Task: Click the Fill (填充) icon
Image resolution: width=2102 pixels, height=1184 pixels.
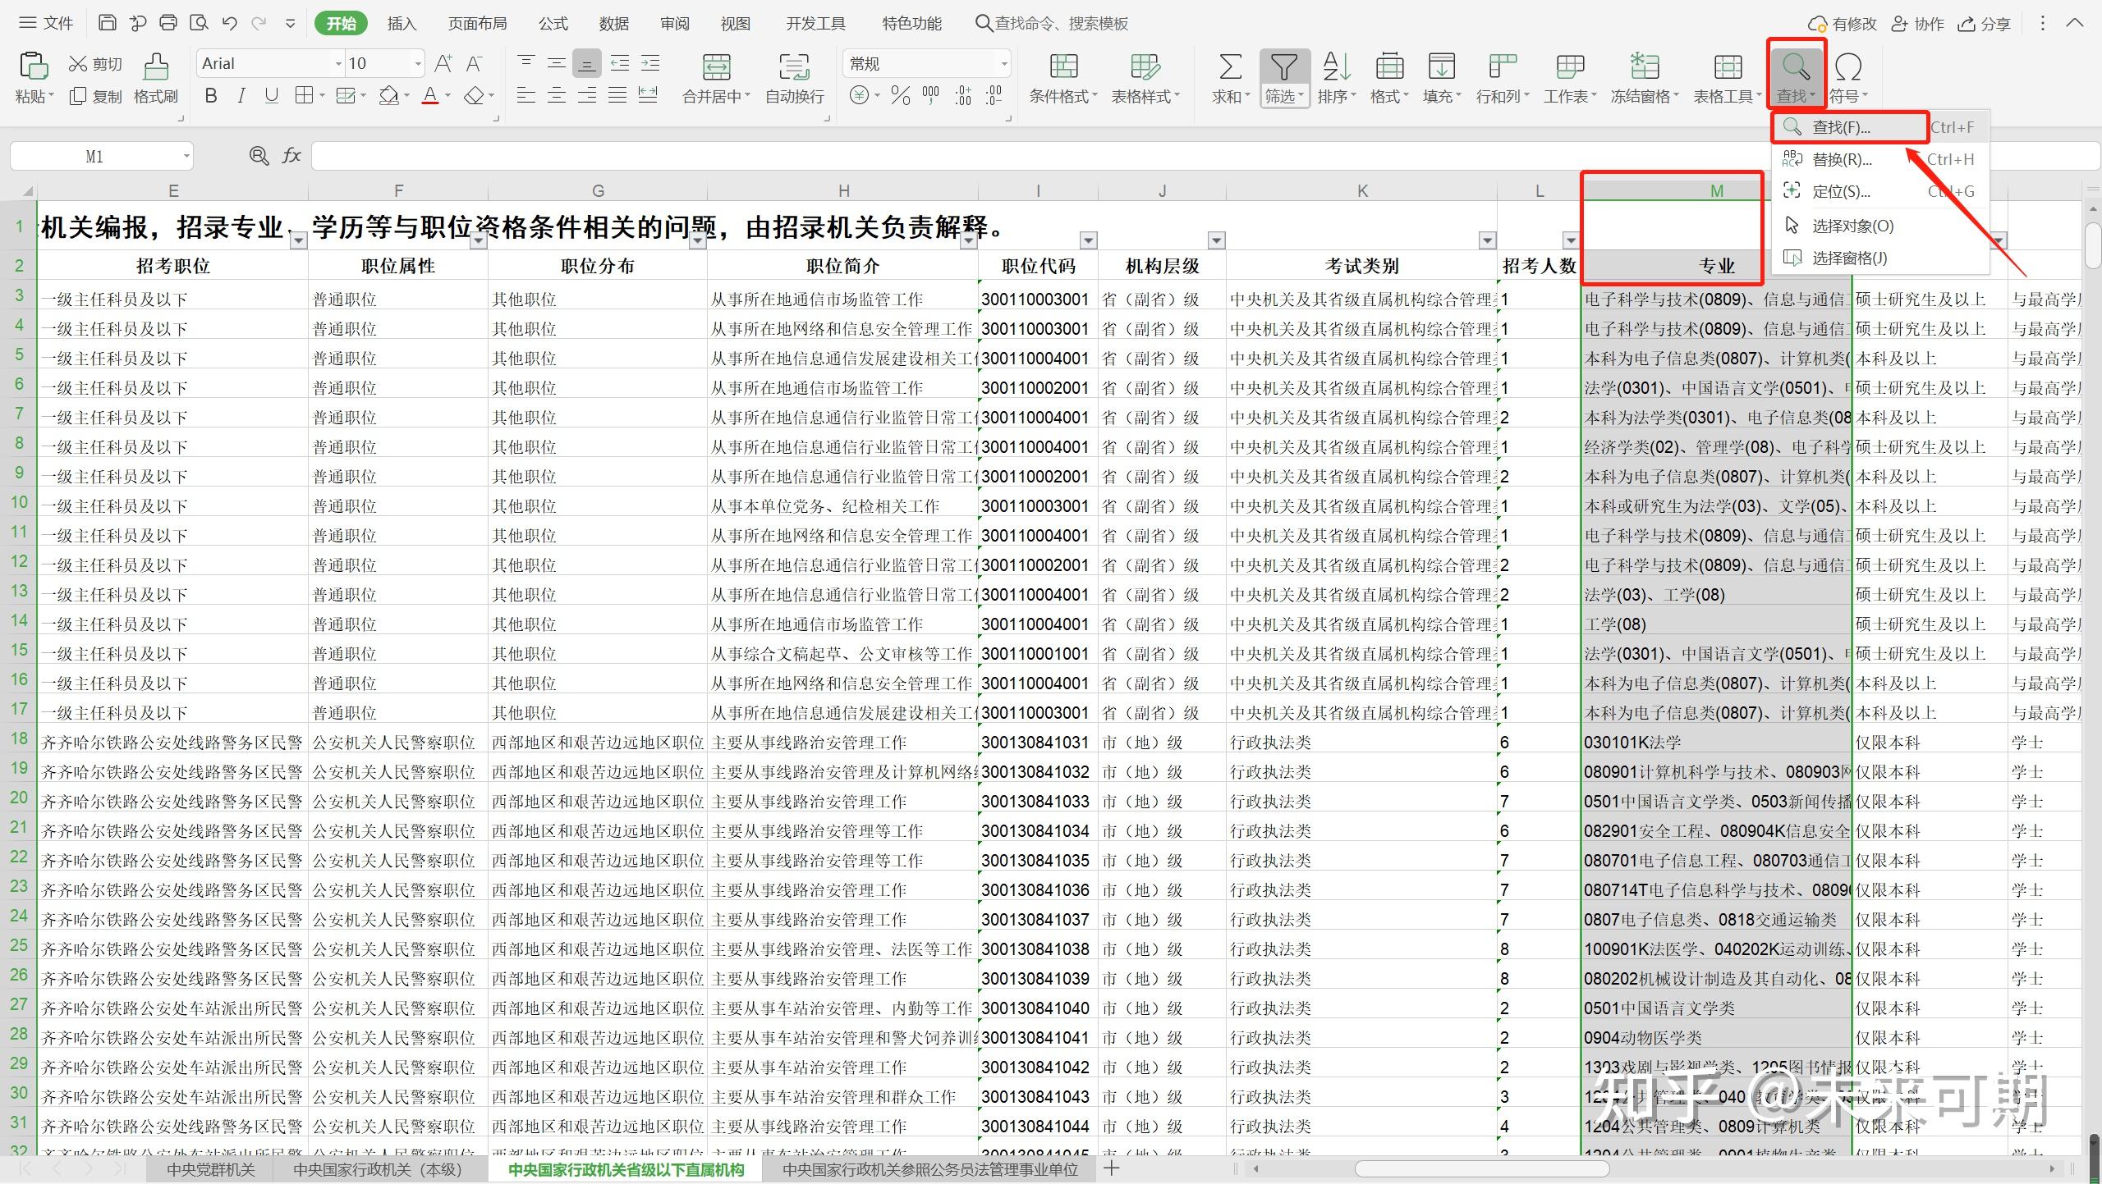Action: 1441,66
